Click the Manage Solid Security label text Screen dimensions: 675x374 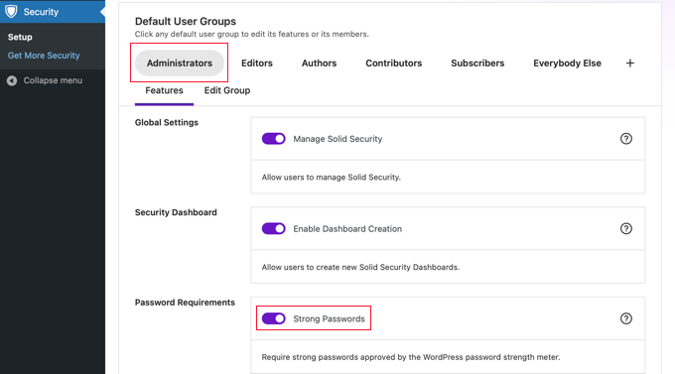(x=337, y=139)
